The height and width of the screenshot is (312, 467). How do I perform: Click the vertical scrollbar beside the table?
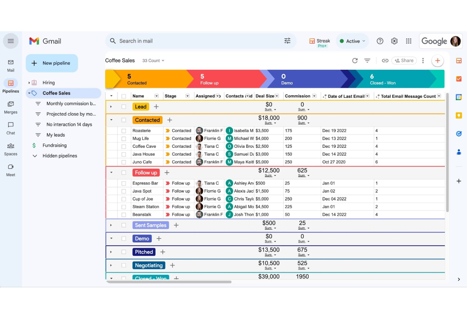[x=447, y=152]
